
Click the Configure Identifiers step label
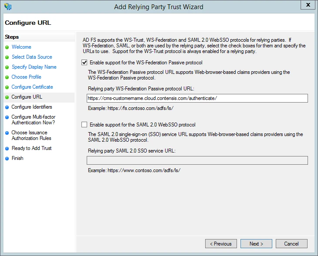32,107
